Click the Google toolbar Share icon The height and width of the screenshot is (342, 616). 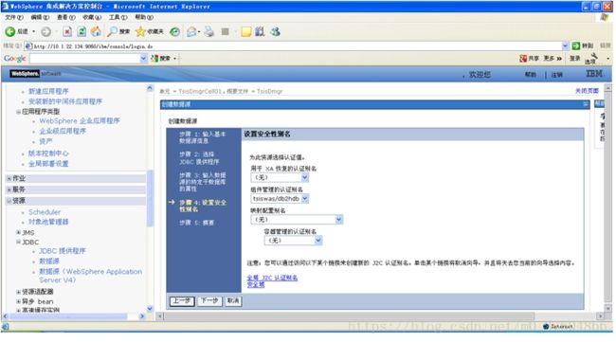[x=523, y=59]
